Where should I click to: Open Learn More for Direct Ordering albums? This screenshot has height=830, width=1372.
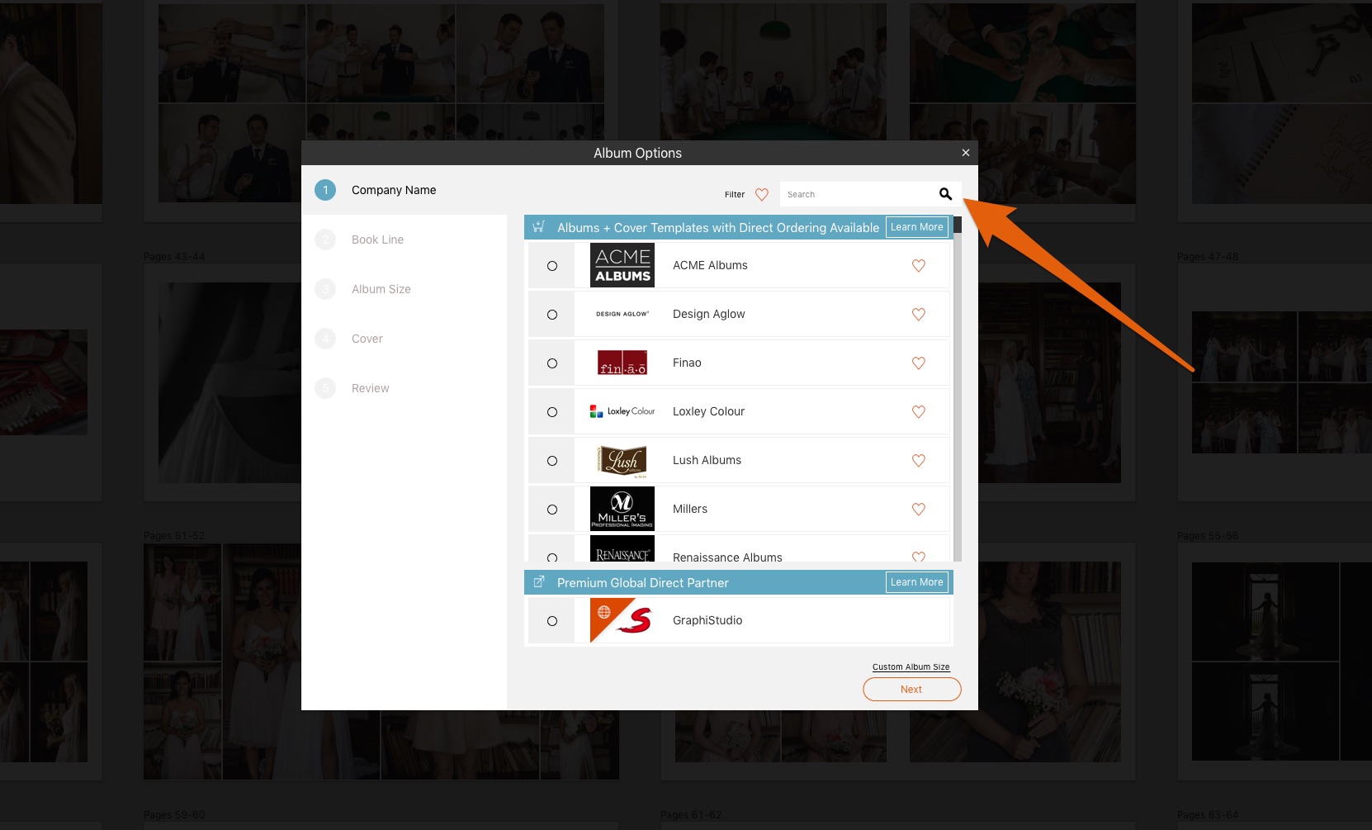coord(916,227)
